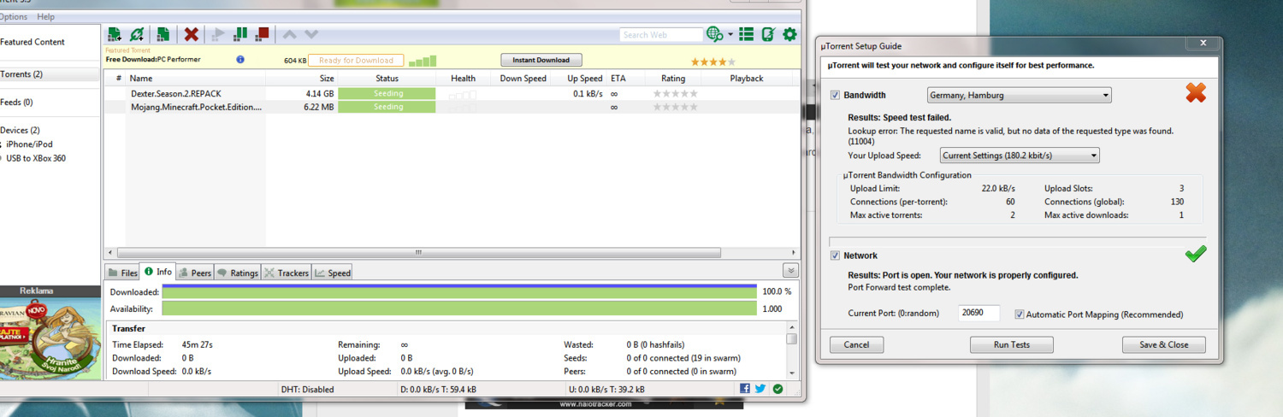Switch to the Peers tab
The height and width of the screenshot is (417, 1283).
[194, 273]
